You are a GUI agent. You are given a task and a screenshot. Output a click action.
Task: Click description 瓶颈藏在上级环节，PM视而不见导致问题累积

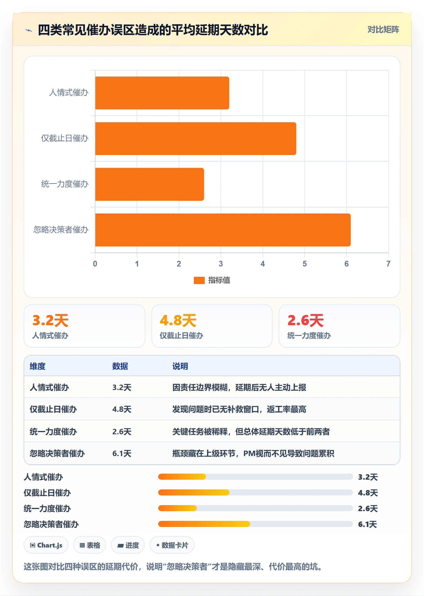pos(253,453)
